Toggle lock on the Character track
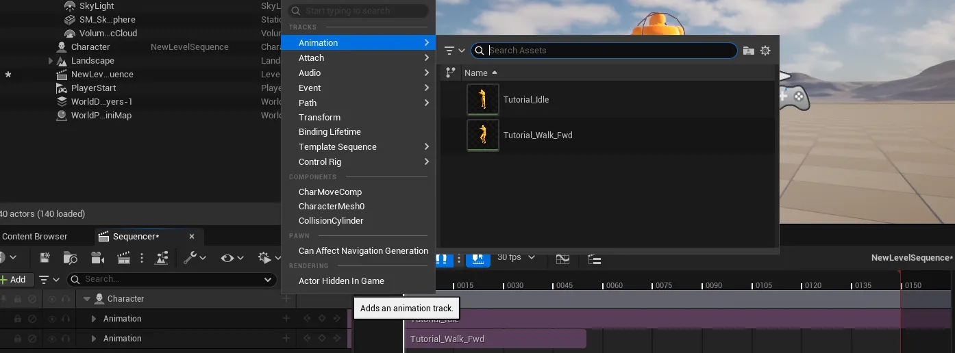Screen dimensions: 955x353 (x=18, y=299)
